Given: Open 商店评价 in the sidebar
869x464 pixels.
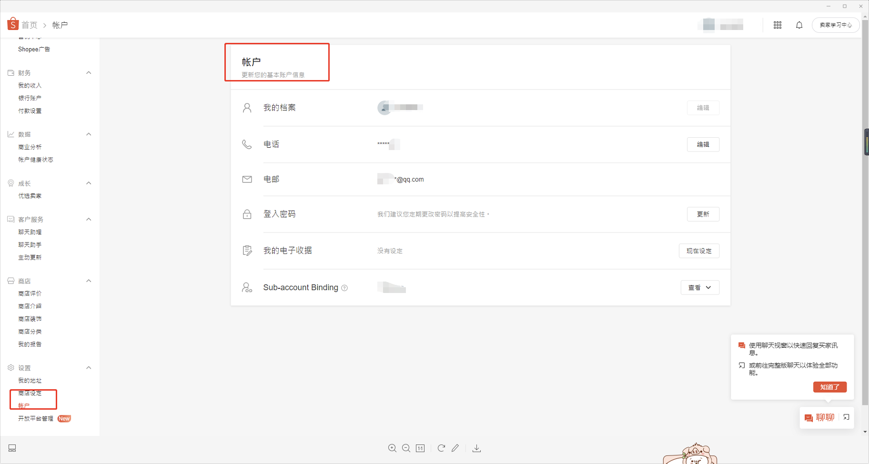Looking at the screenshot, I should click(x=30, y=294).
